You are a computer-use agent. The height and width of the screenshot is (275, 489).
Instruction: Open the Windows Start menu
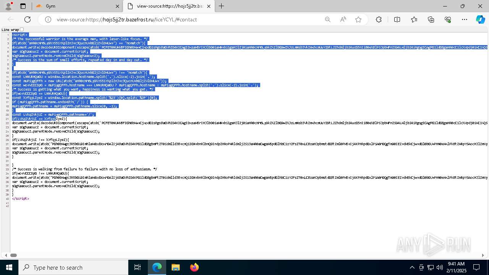pos(9,267)
